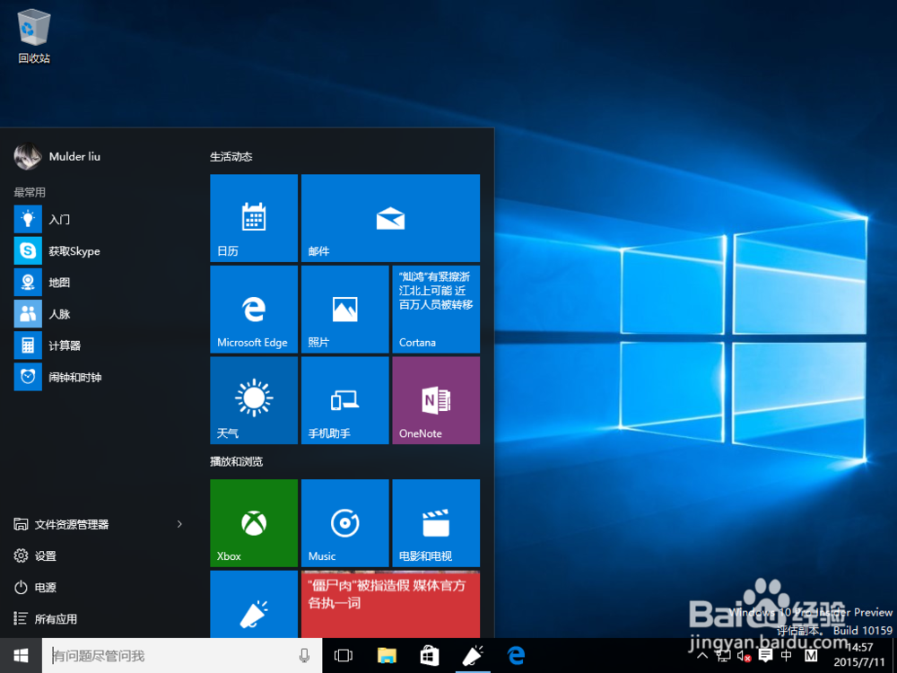Open the clock showing 14:57
Screen dimensions: 897x673
[859, 656]
